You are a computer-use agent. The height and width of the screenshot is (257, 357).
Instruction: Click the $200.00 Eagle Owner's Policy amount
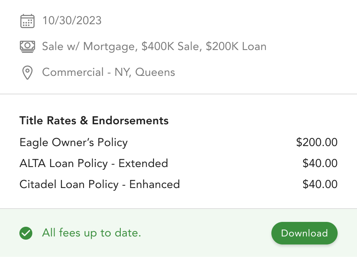coord(317,142)
